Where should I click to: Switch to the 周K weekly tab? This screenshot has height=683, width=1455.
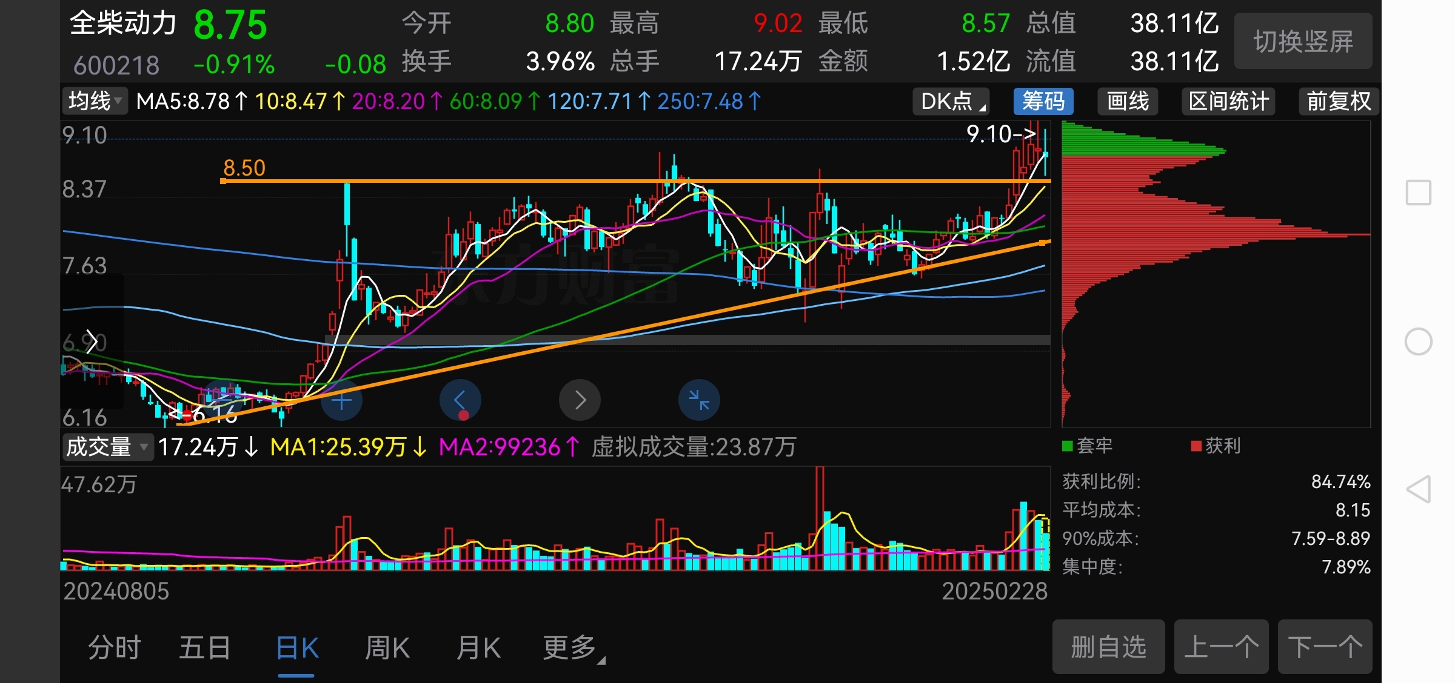[x=387, y=648]
